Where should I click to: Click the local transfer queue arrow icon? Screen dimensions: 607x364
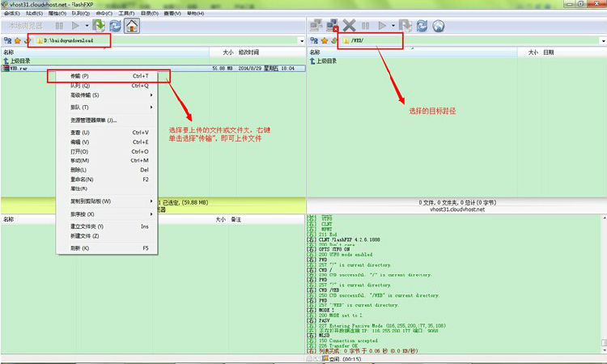tap(98, 25)
